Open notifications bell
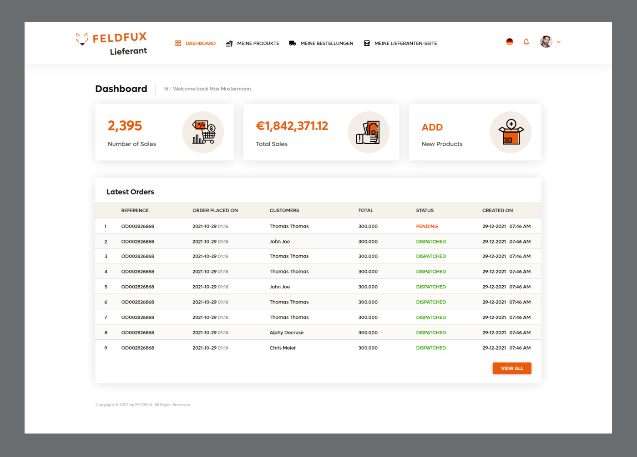The height and width of the screenshot is (457, 637). pyautogui.click(x=526, y=42)
